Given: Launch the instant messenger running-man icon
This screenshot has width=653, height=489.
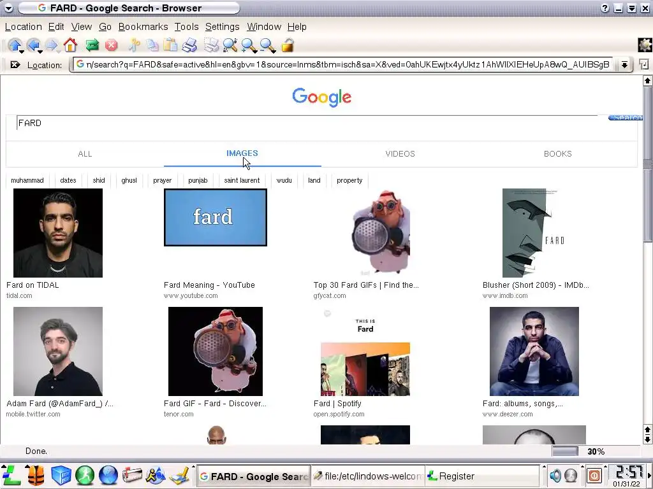Looking at the screenshot, I should [156, 475].
